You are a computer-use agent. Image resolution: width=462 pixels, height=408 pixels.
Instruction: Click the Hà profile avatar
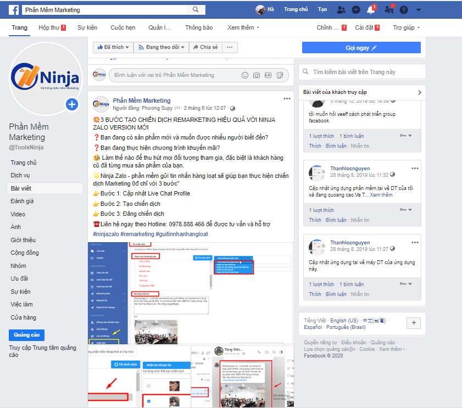[260, 10]
